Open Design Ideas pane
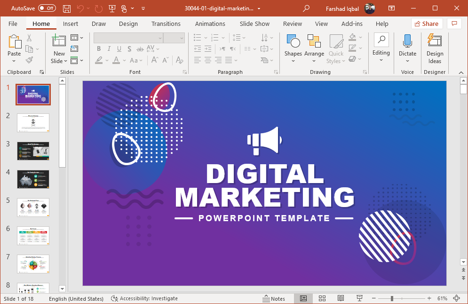The height and width of the screenshot is (304, 468). (x=435, y=48)
